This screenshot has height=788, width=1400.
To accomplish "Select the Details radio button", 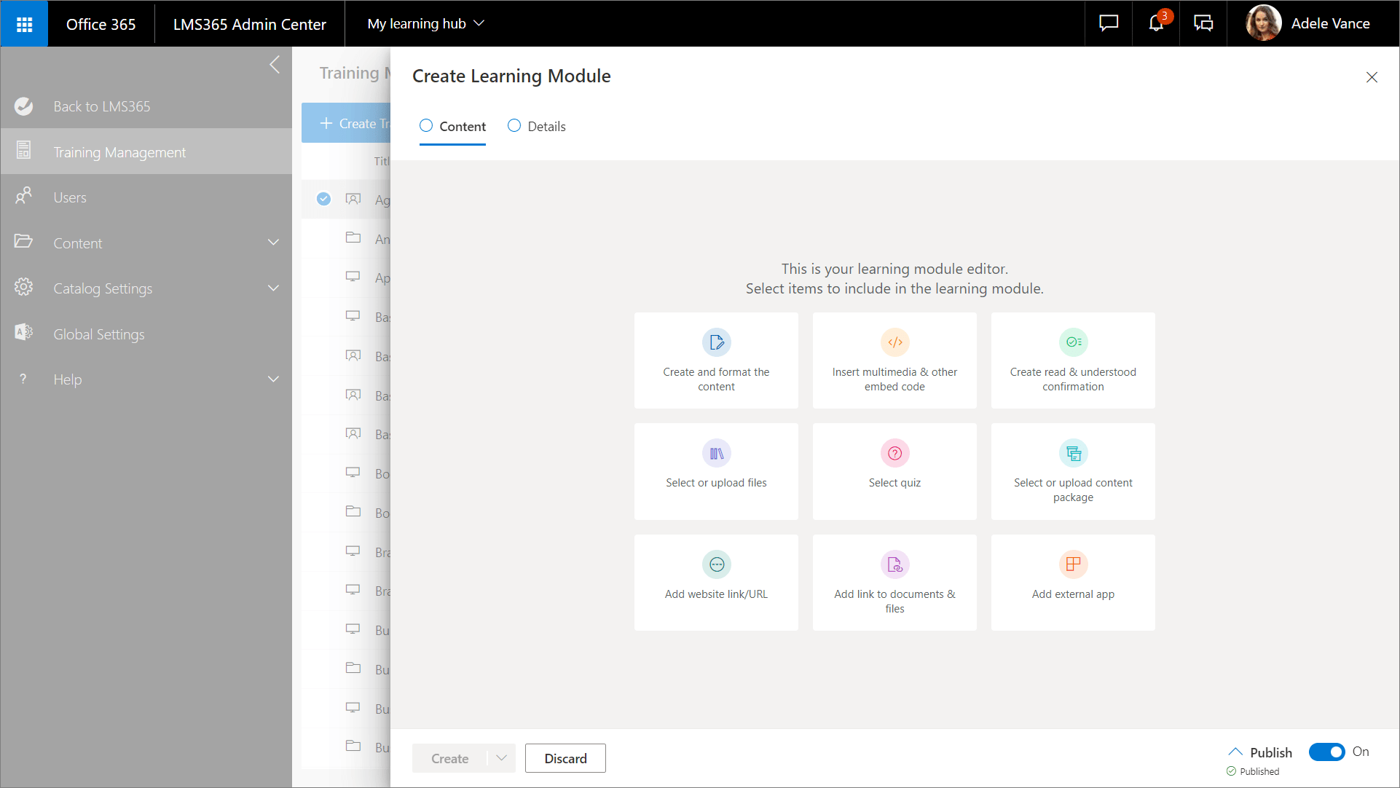I will 514,126.
